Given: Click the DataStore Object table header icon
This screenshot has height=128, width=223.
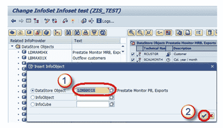Looking at the screenshot, I should click(133, 43).
